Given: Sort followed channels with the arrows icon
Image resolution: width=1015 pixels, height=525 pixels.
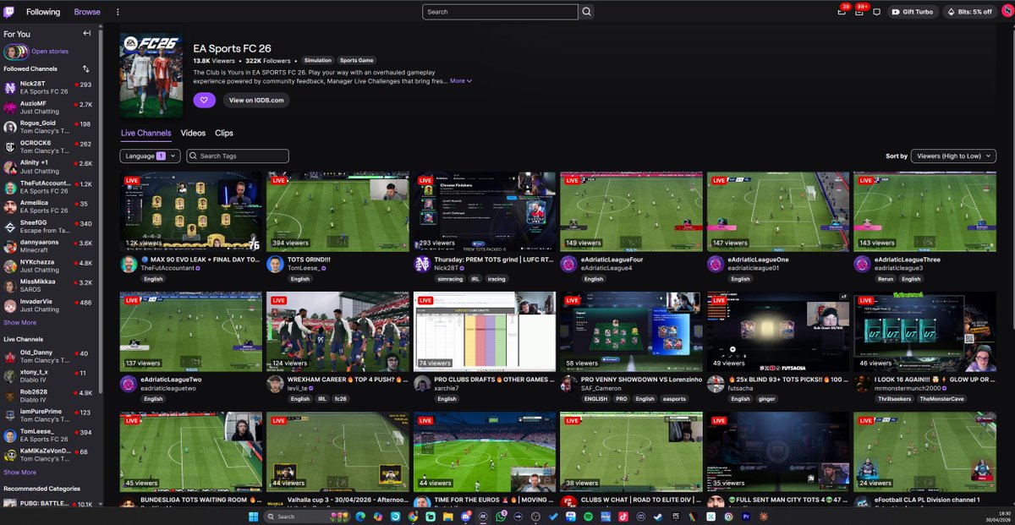Looking at the screenshot, I should coord(86,68).
